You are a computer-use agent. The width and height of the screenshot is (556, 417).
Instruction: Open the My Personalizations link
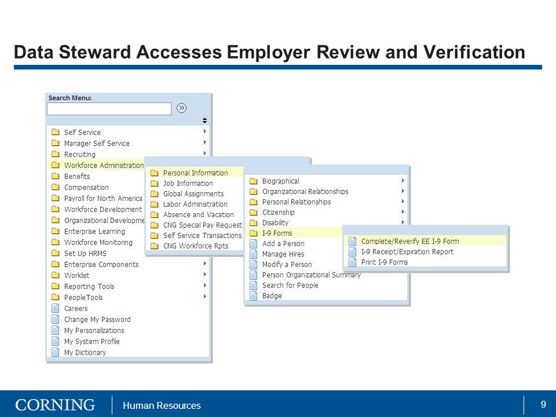pos(94,331)
